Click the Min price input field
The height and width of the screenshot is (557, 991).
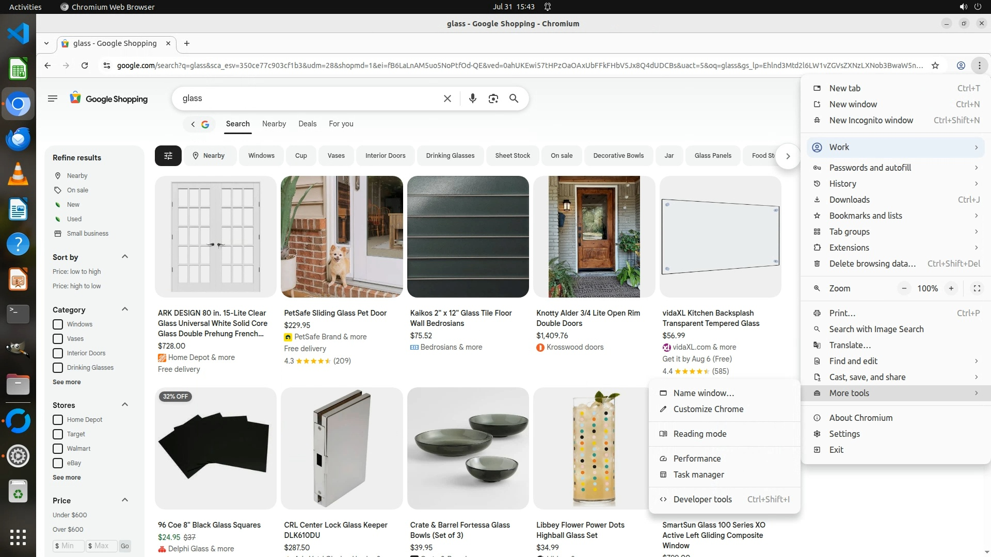[69, 546]
